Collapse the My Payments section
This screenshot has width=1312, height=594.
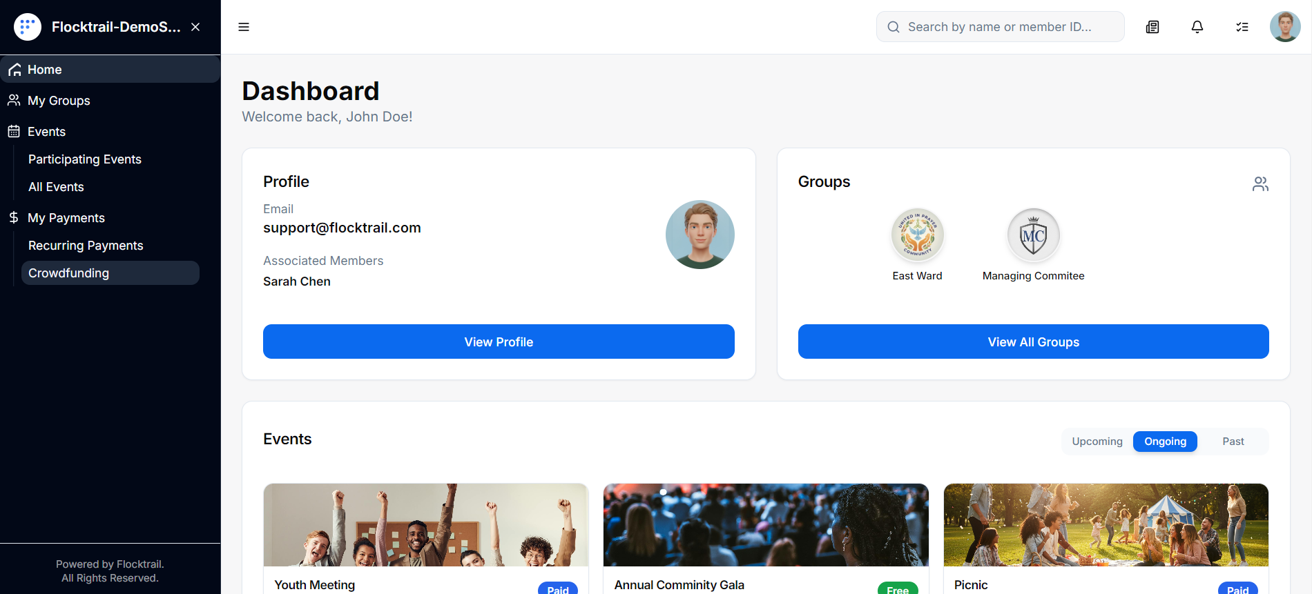coord(66,217)
